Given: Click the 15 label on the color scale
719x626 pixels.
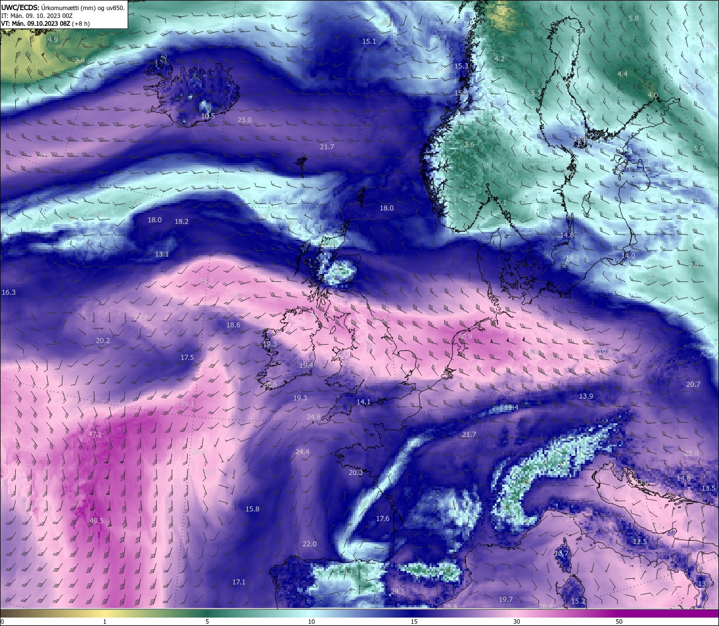Looking at the screenshot, I should pos(414,622).
